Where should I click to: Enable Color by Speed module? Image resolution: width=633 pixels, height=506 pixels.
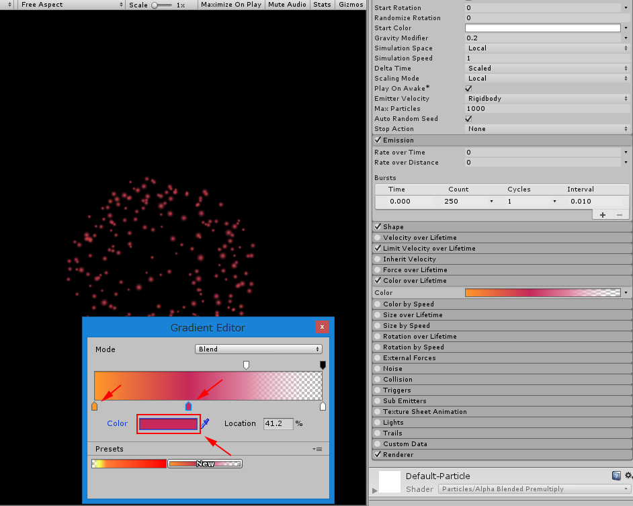coord(378,304)
